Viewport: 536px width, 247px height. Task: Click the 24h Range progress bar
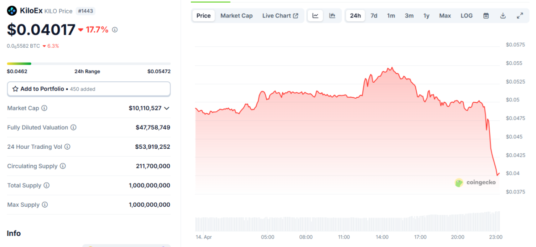pyautogui.click(x=88, y=64)
